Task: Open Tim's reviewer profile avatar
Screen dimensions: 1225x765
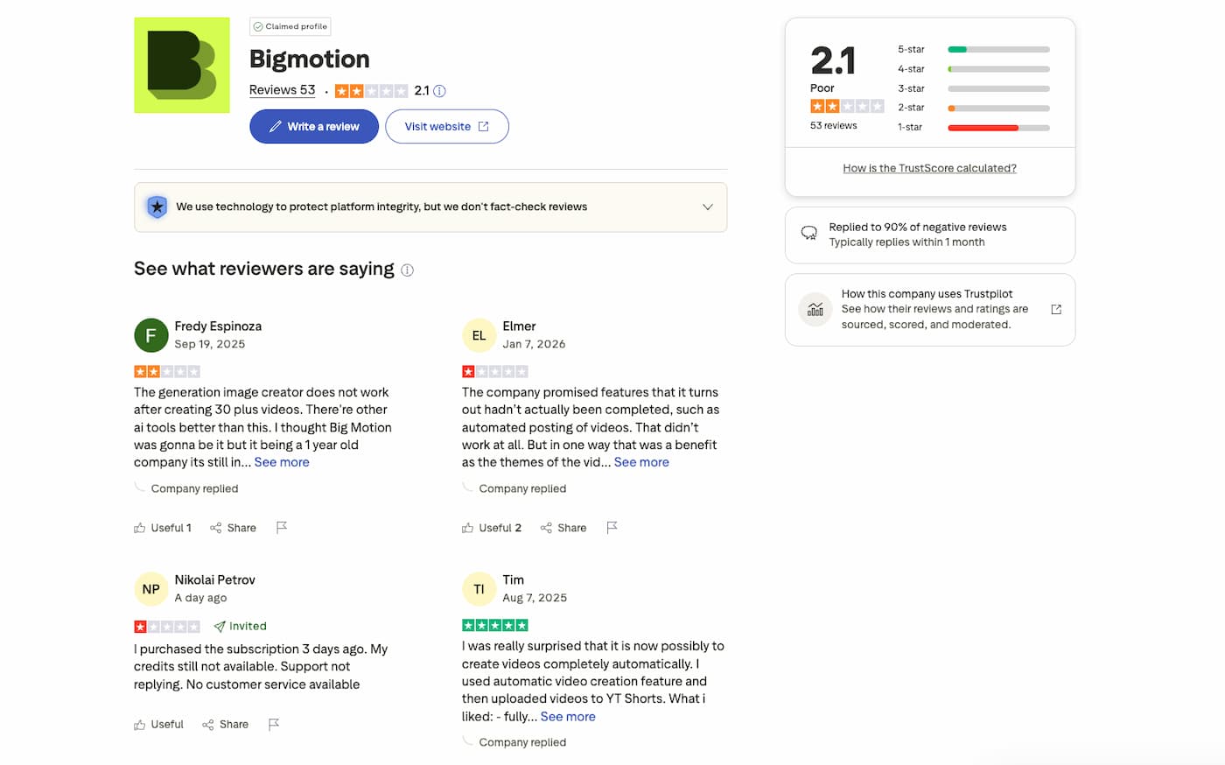Action: [x=479, y=589]
